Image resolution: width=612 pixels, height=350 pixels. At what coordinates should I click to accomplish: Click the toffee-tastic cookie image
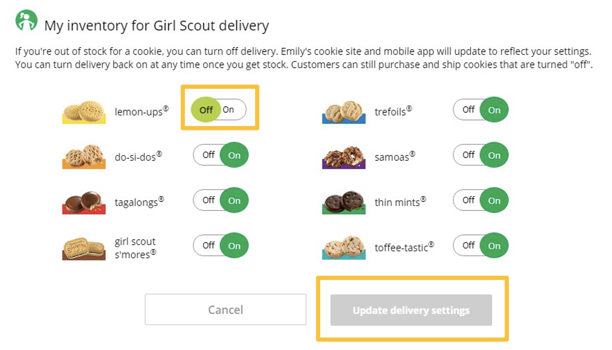pos(343,246)
